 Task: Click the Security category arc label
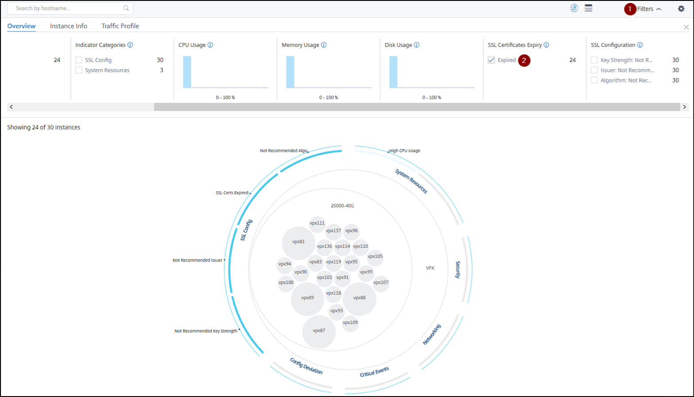(x=458, y=269)
